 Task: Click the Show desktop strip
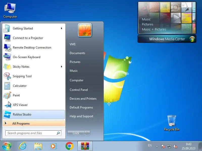(200, 146)
